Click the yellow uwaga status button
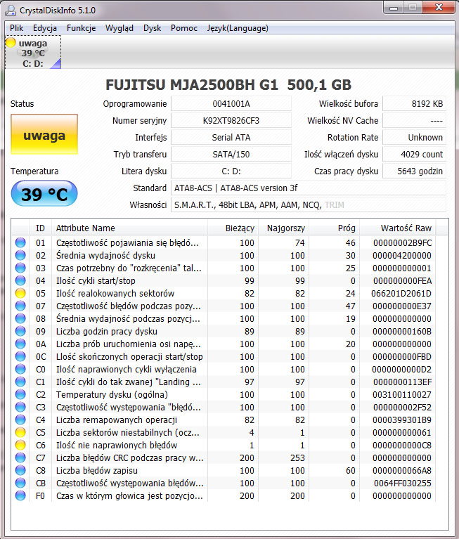The image size is (459, 539). pos(44,134)
